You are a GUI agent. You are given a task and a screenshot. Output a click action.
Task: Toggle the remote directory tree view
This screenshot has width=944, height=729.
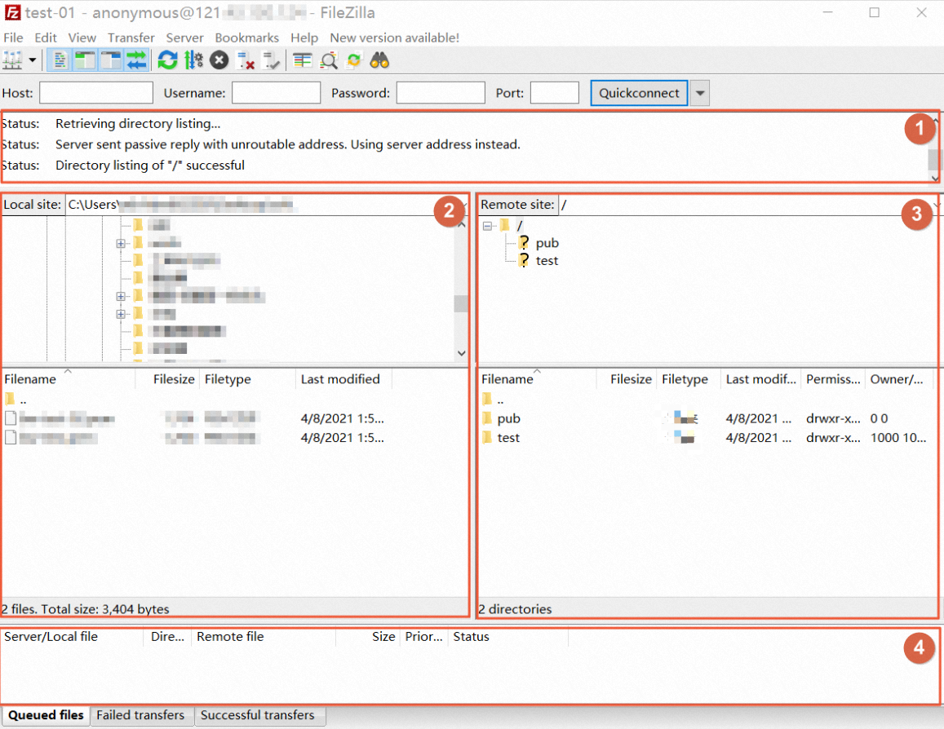(110, 60)
